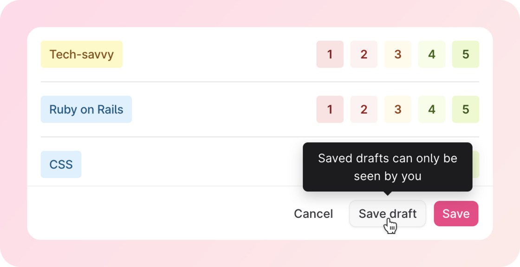Select rating 2 for Ruby on Rails
The width and height of the screenshot is (520, 267).
tap(364, 109)
